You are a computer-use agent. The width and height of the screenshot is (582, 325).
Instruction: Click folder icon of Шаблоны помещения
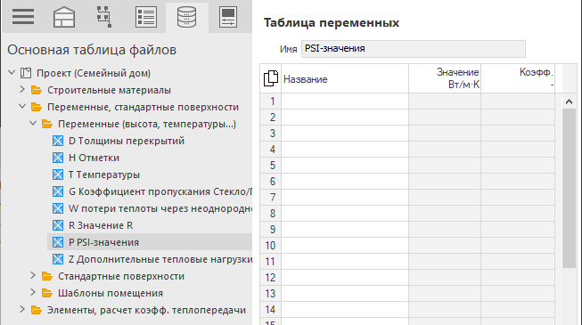47,293
